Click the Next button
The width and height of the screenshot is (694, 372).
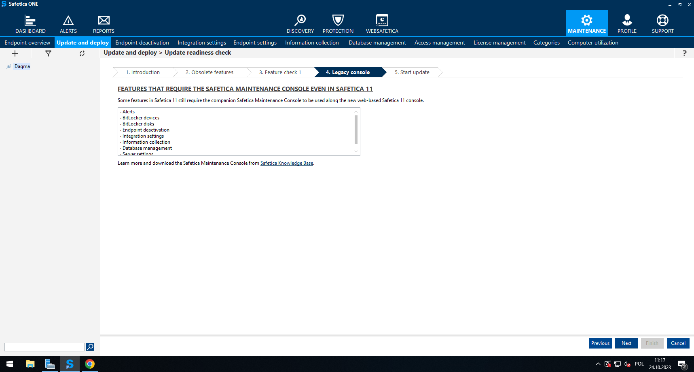[626, 343]
